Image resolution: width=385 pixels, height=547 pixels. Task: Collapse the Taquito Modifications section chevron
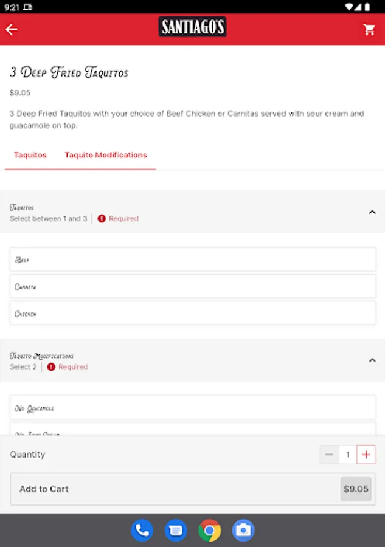[372, 360]
